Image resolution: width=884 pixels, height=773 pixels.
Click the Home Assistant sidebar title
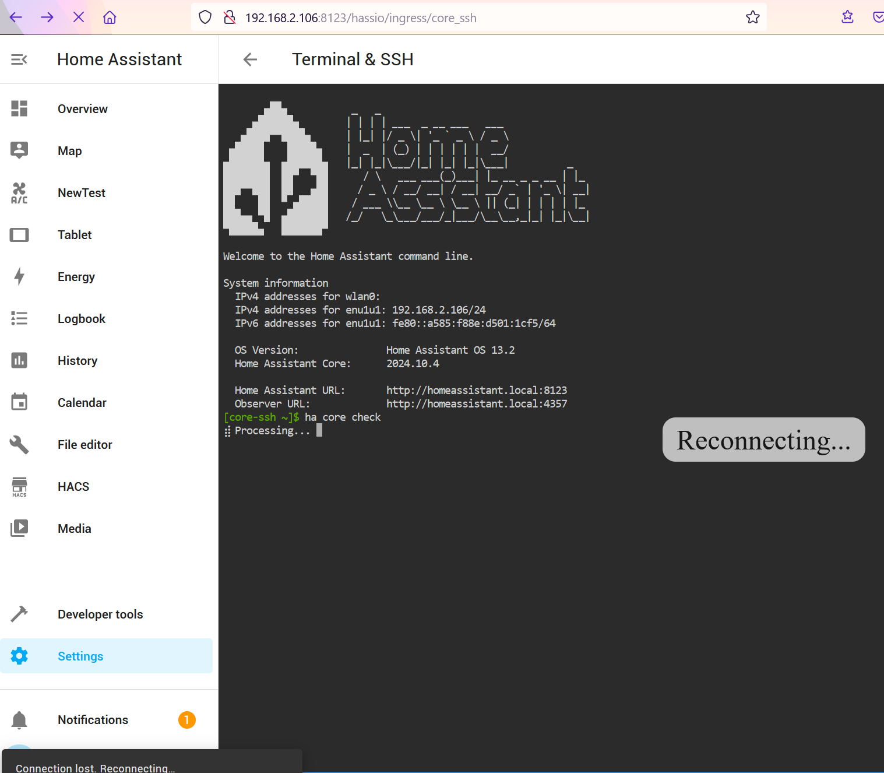pos(119,59)
